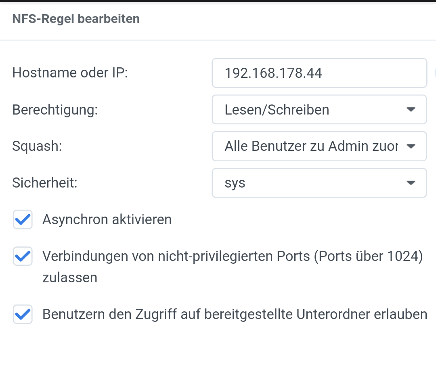Click the info icon beside the IP field
The height and width of the screenshot is (365, 436).
click(x=435, y=73)
